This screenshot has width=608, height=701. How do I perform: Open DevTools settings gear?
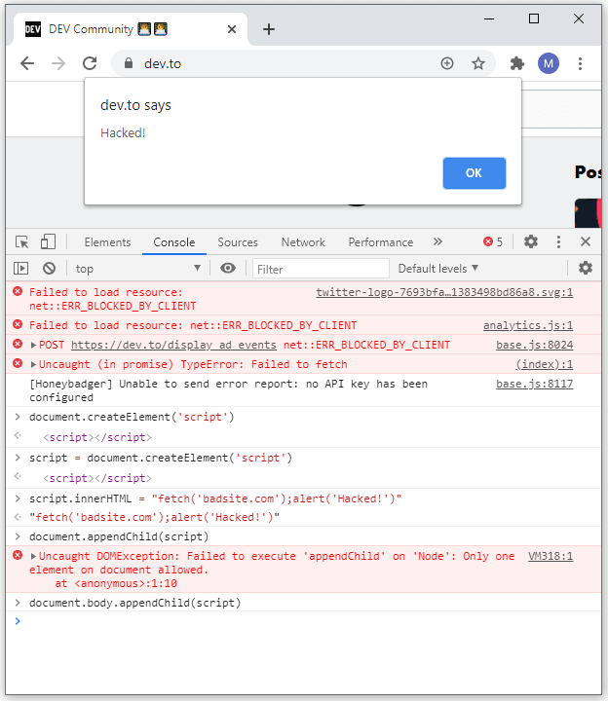click(531, 241)
